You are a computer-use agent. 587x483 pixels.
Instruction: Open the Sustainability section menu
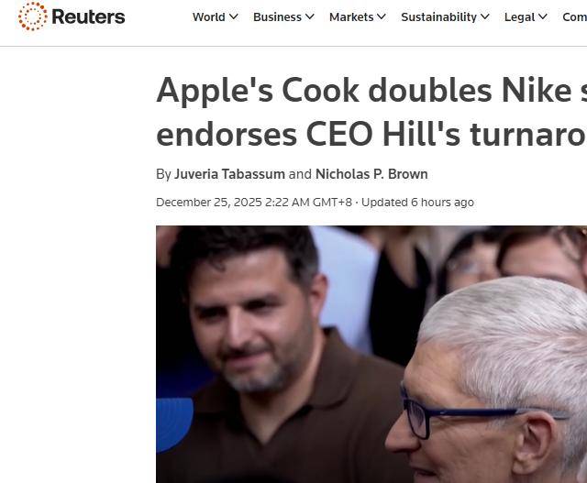coord(438,17)
